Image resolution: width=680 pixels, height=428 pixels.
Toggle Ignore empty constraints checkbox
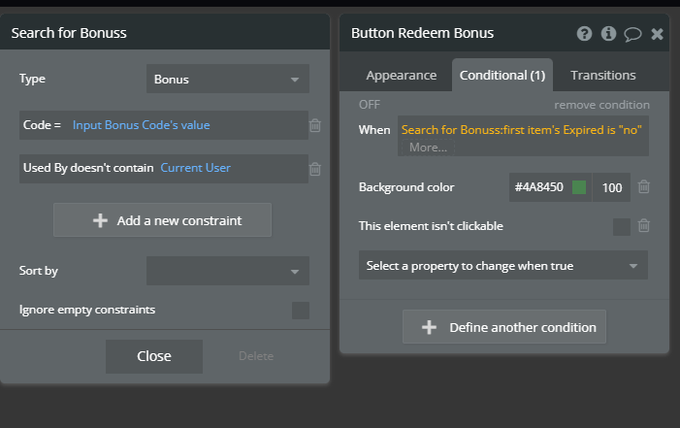(301, 311)
